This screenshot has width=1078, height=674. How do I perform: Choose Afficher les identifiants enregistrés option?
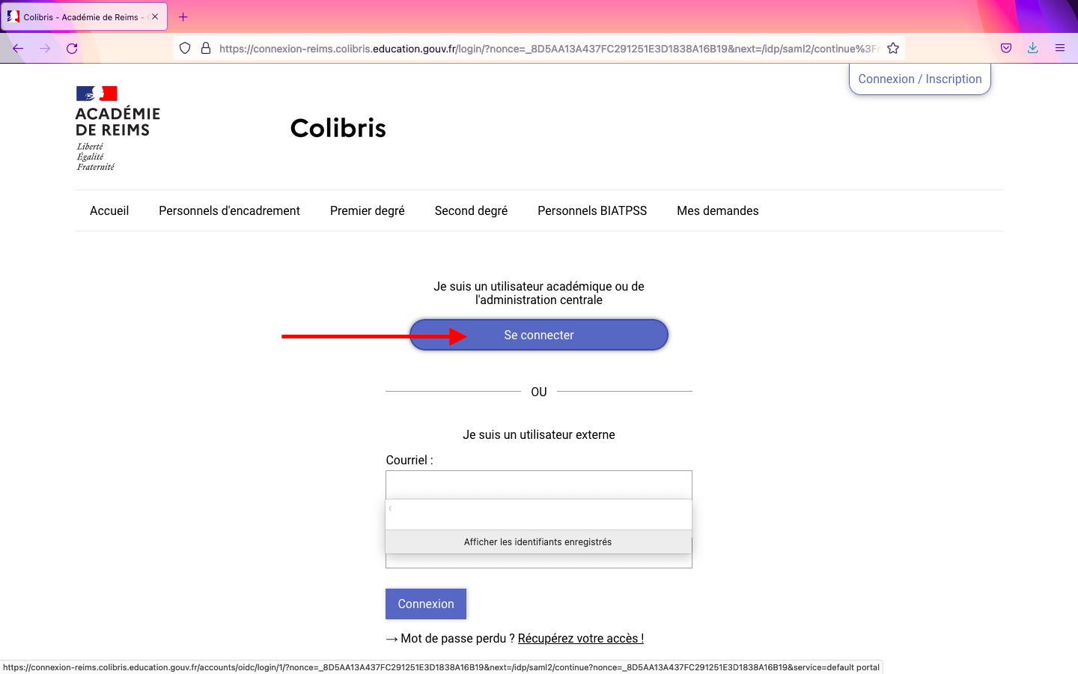coord(538,542)
